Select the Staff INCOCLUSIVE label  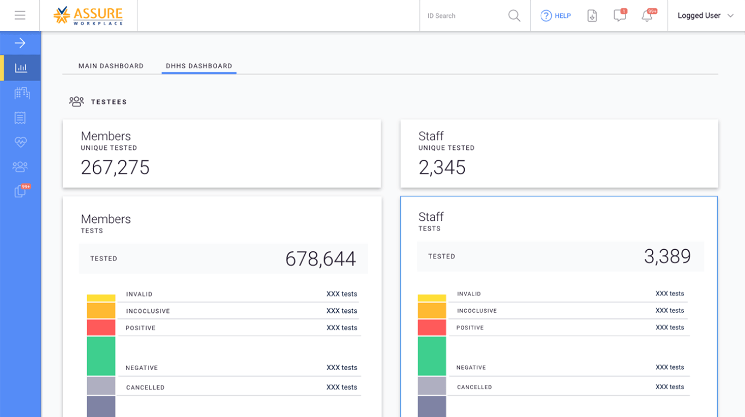click(x=477, y=311)
